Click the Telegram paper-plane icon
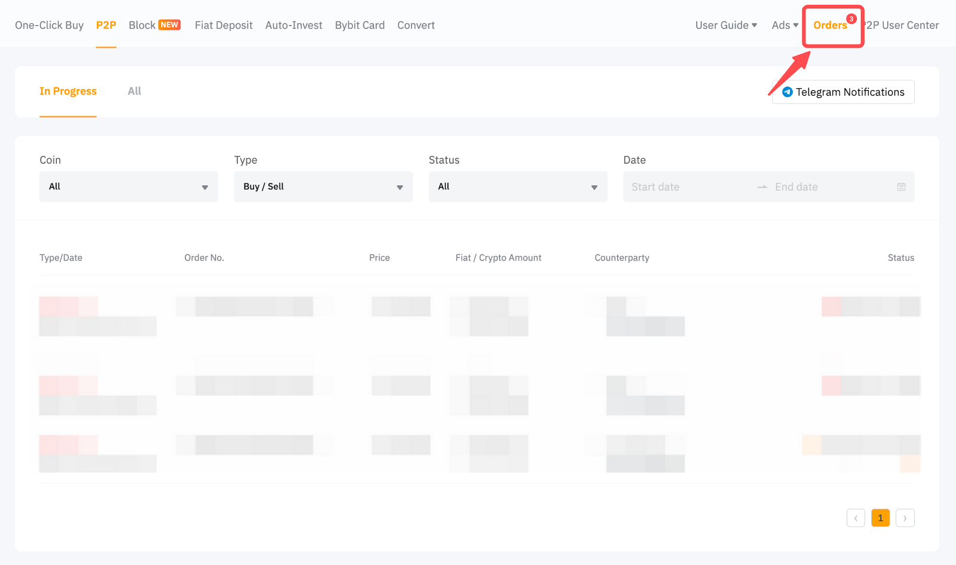The width and height of the screenshot is (956, 565). [x=788, y=92]
